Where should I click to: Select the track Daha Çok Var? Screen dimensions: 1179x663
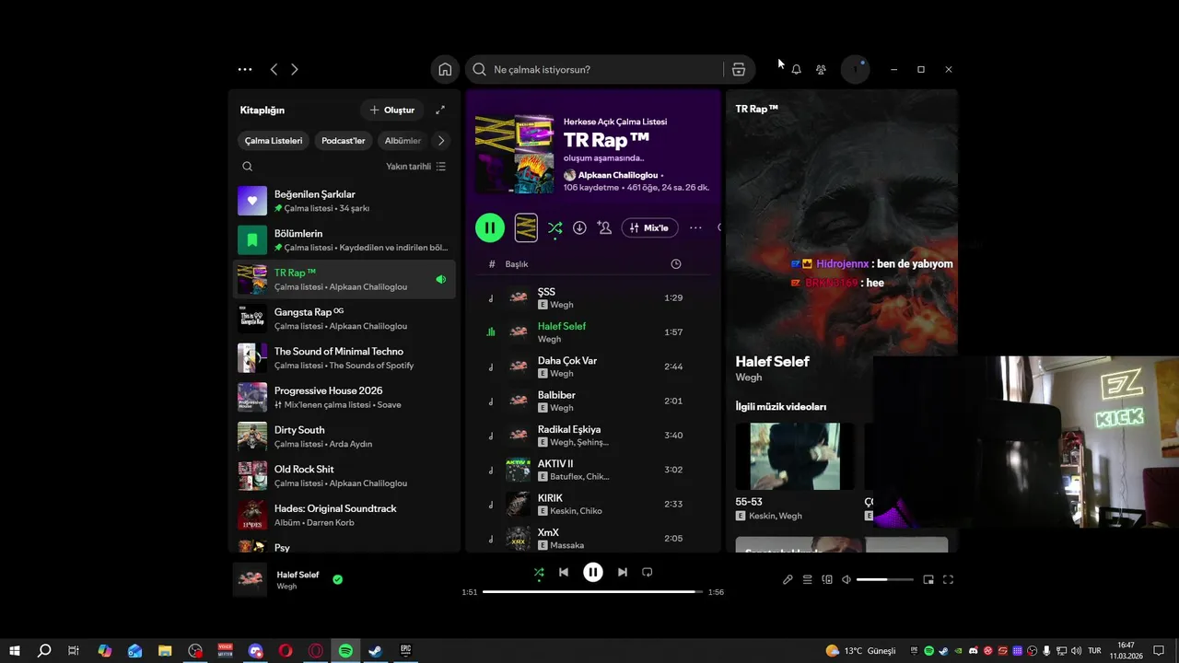(594, 366)
